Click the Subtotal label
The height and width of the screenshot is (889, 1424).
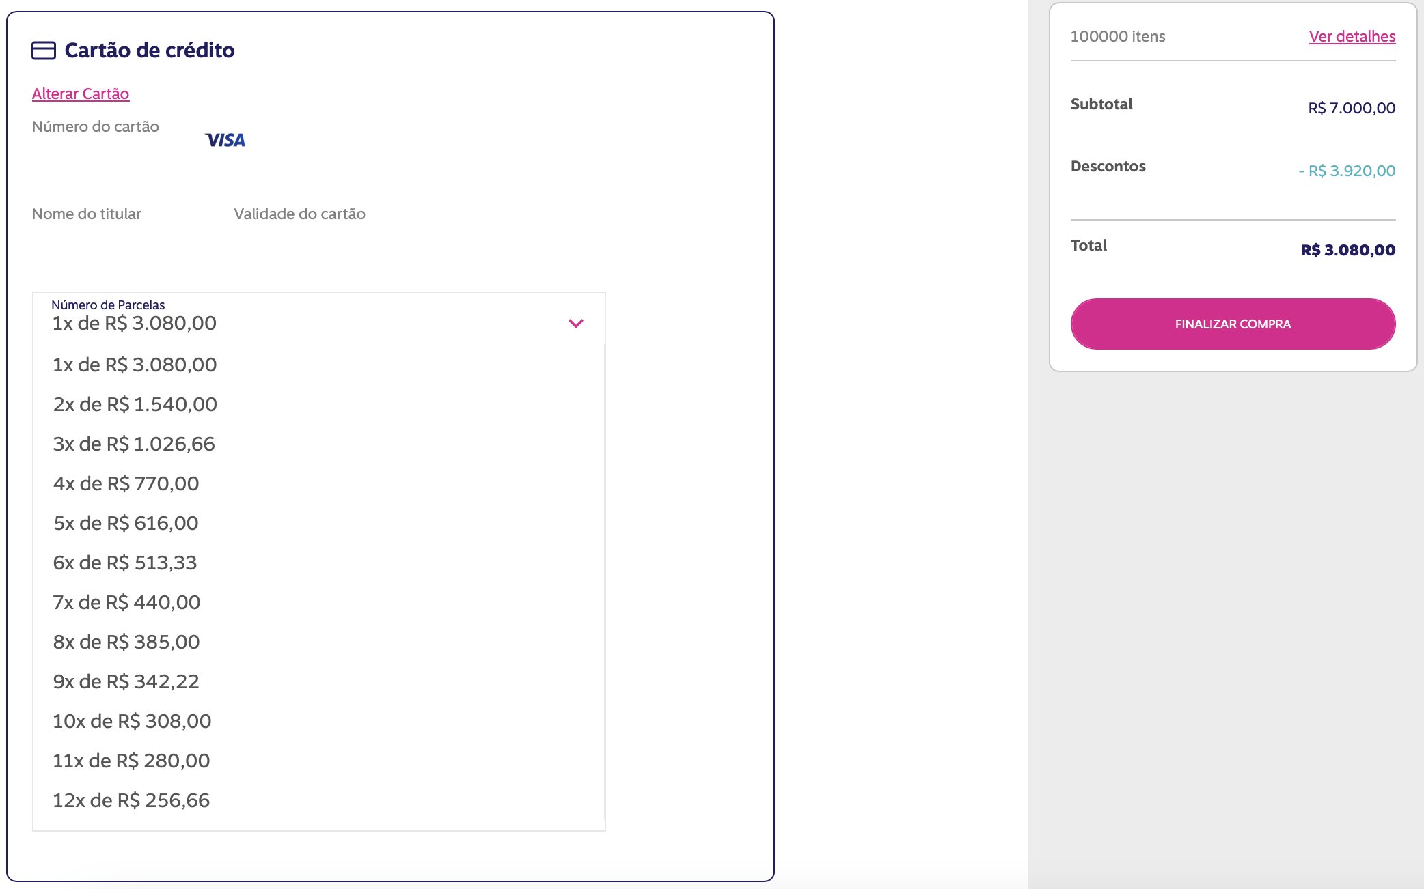coord(1101,104)
